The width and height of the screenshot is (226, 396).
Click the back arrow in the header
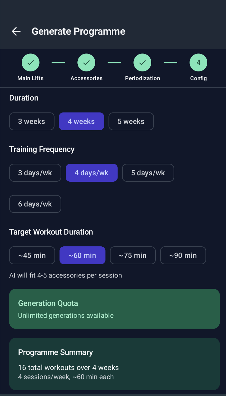click(x=16, y=31)
